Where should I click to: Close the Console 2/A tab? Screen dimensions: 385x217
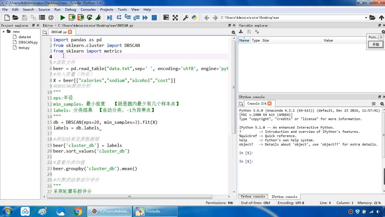click(269, 103)
